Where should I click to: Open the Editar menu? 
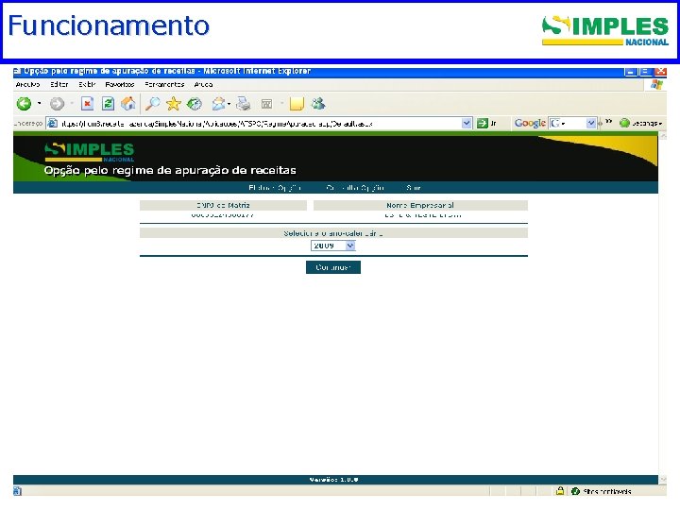click(59, 85)
